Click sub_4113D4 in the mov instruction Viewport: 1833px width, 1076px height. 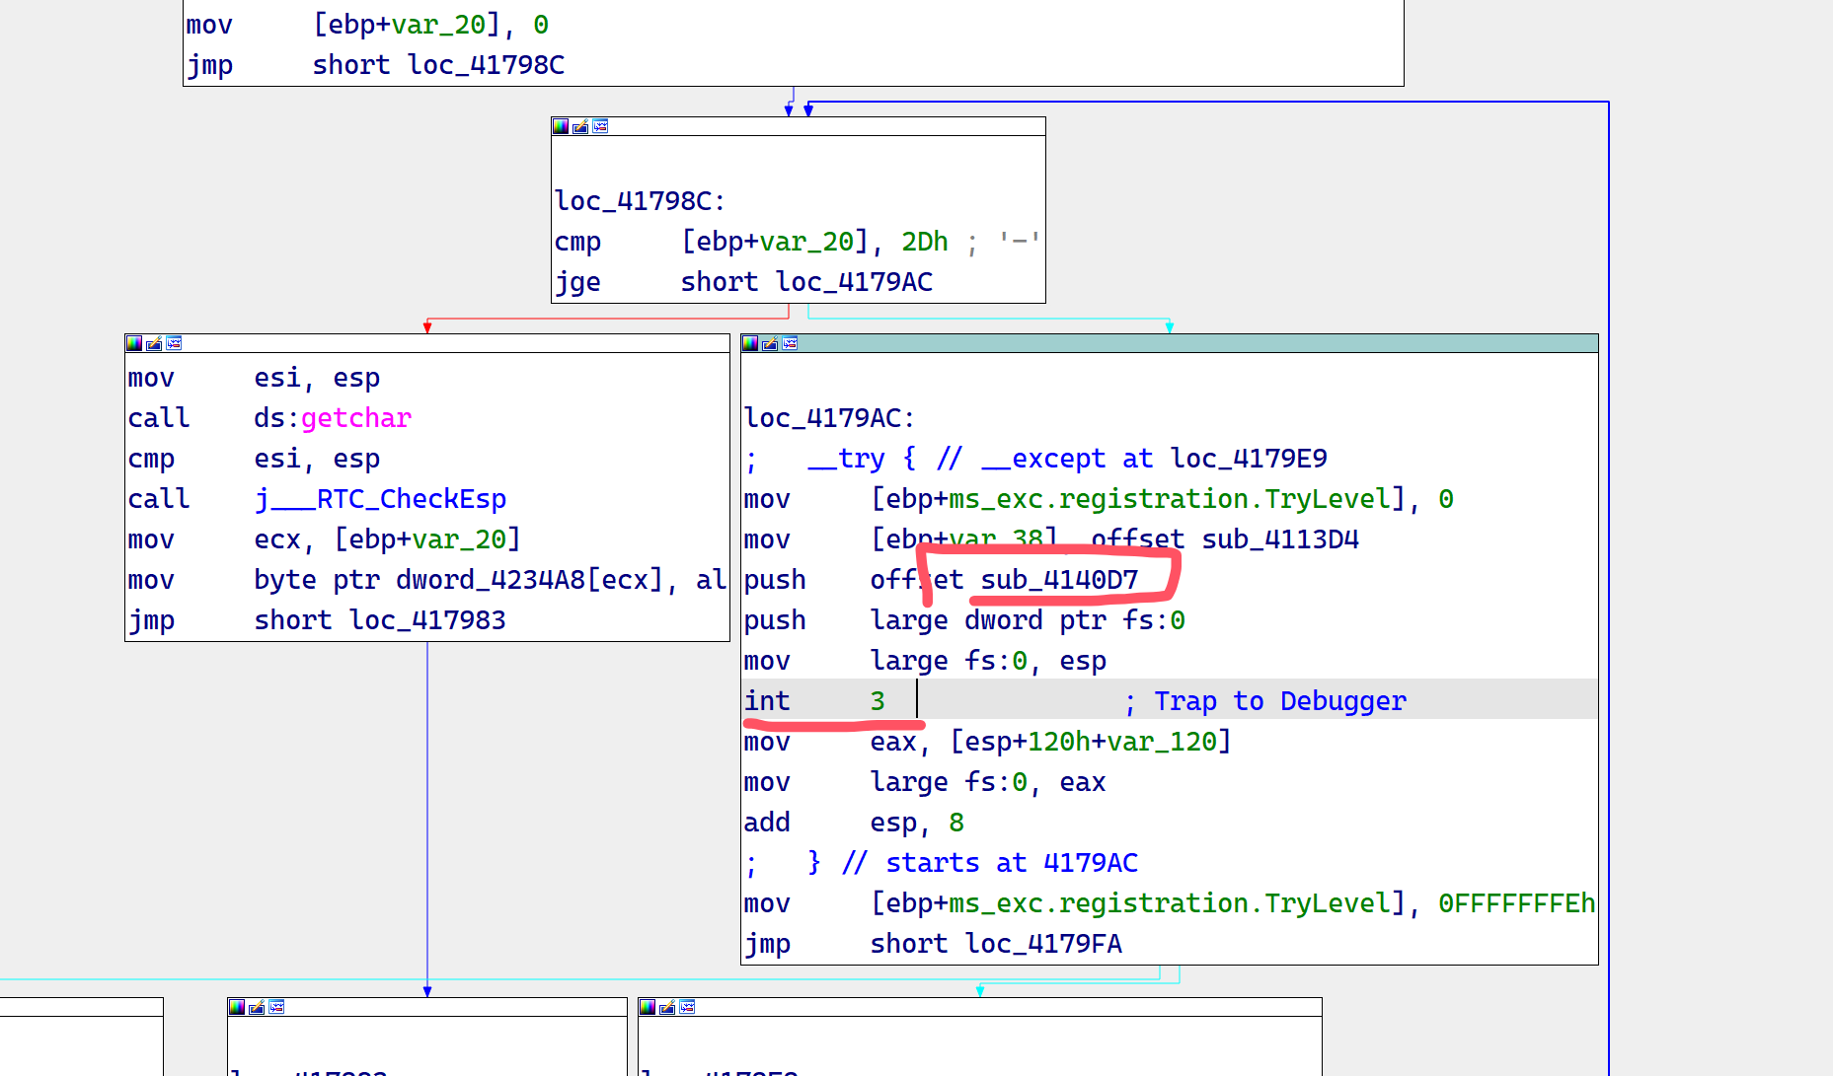click(1280, 539)
